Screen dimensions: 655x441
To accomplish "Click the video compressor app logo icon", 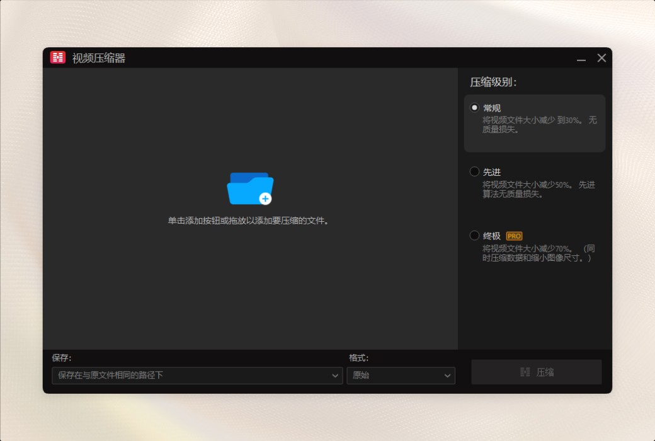I will pos(57,57).
